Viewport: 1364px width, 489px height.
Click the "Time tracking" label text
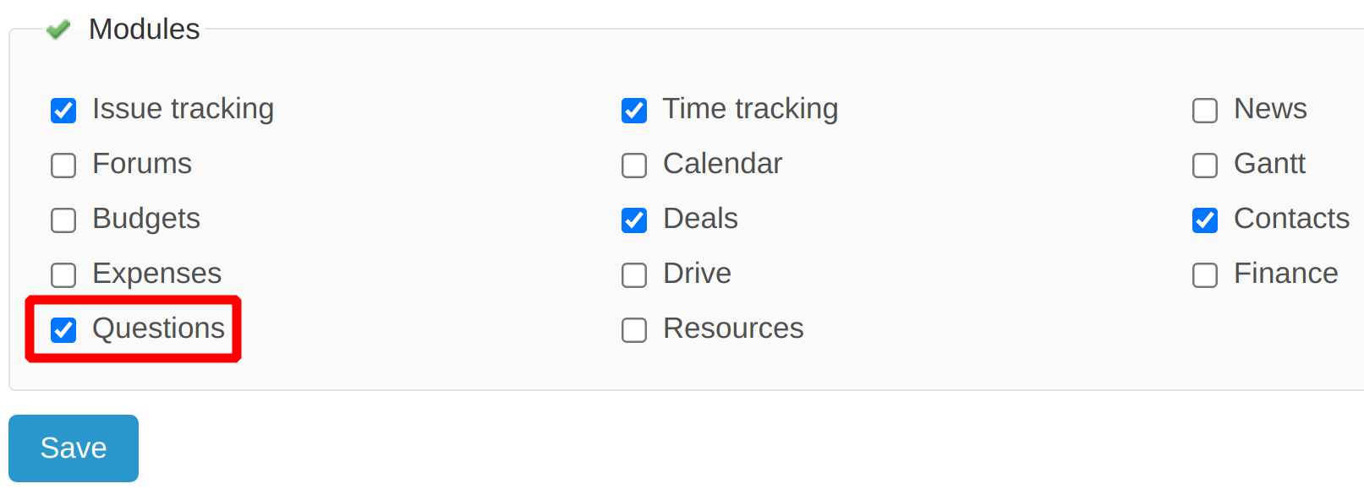750,109
